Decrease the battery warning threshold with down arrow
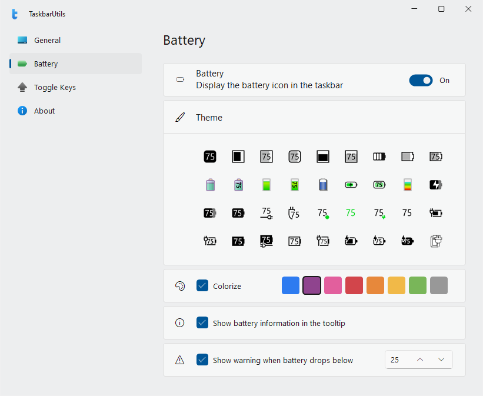This screenshot has height=396, width=483. (x=441, y=360)
